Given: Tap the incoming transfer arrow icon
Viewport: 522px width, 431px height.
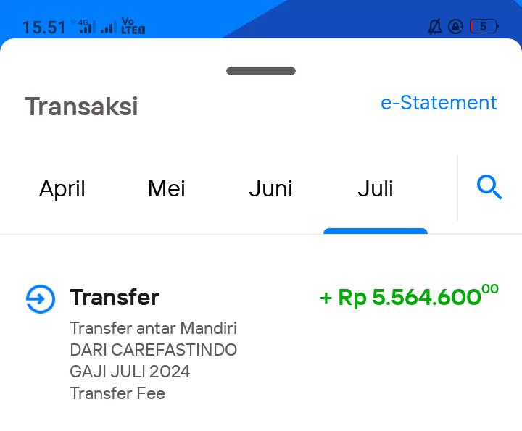Looking at the screenshot, I should (x=41, y=299).
